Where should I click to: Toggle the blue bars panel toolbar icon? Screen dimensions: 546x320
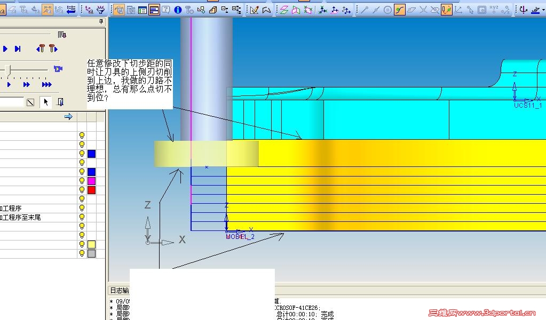154,10
